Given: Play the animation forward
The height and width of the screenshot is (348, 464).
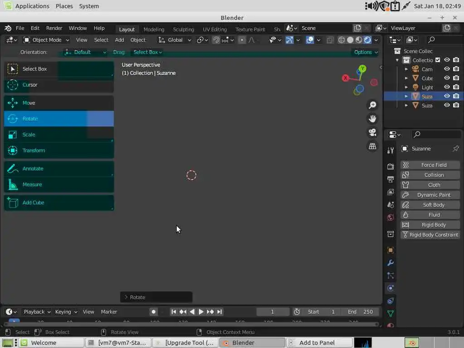Looking at the screenshot, I should (201, 312).
